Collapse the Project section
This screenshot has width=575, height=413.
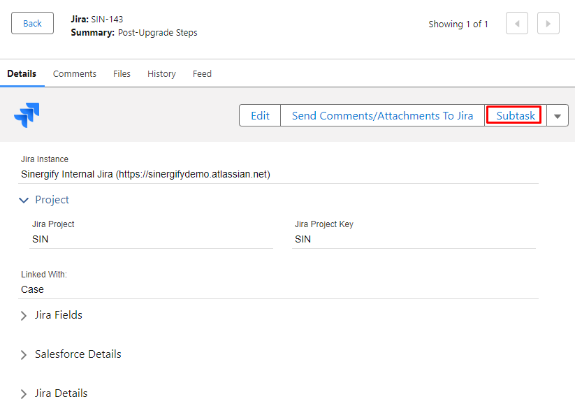pyautogui.click(x=24, y=200)
